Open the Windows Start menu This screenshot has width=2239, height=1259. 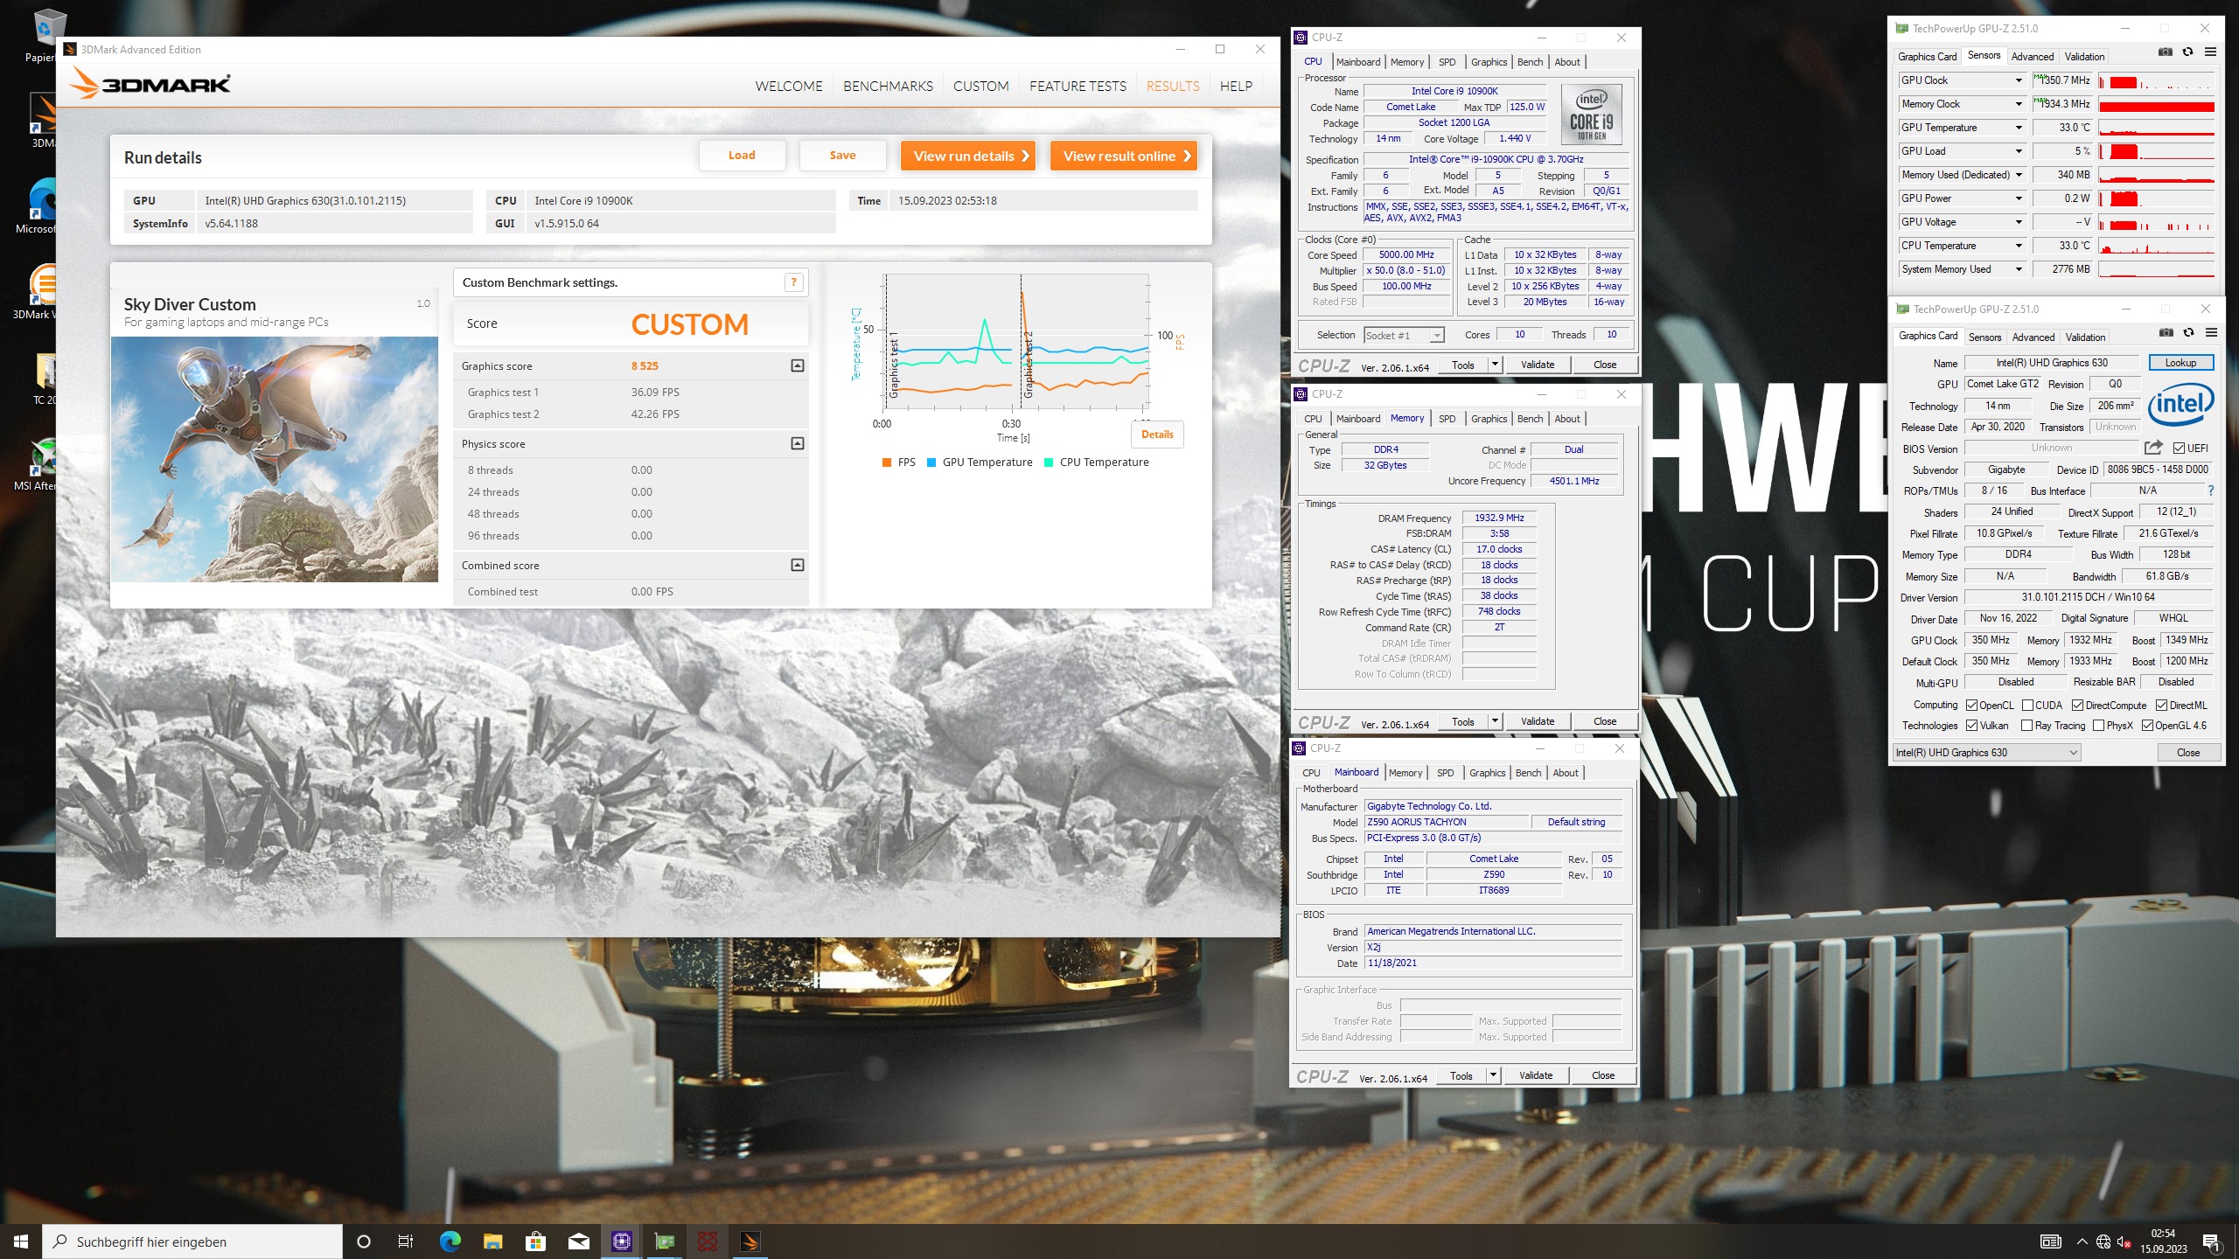21,1242
